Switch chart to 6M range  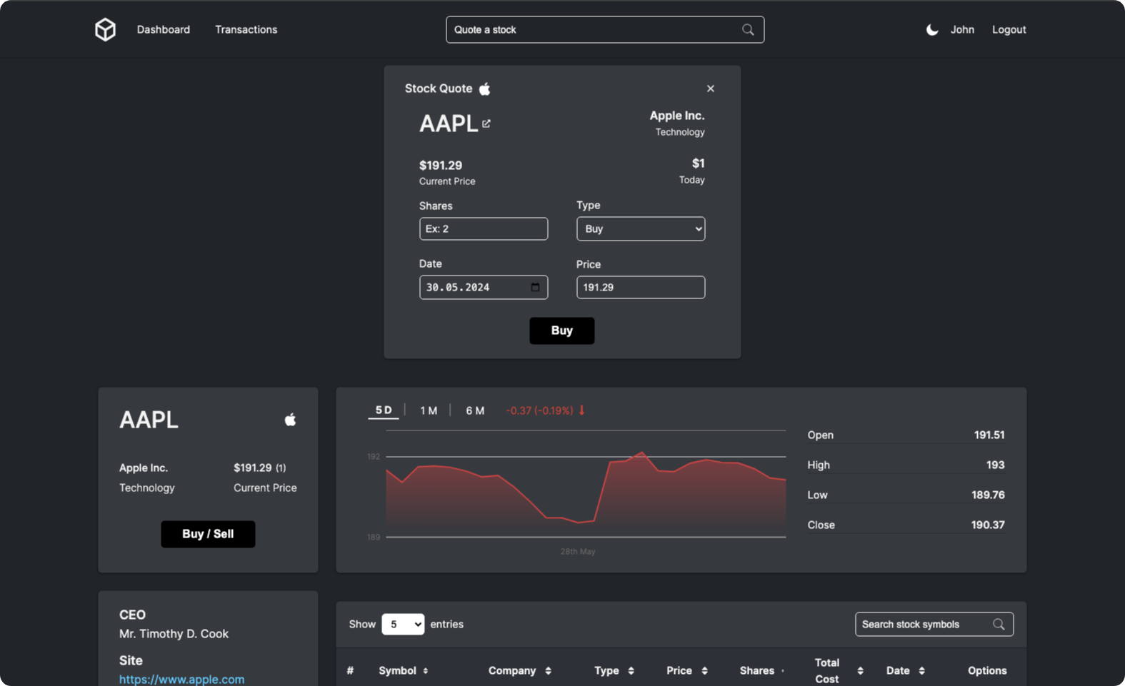click(x=475, y=410)
